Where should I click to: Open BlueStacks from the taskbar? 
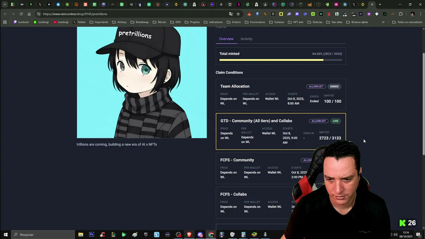254,235
